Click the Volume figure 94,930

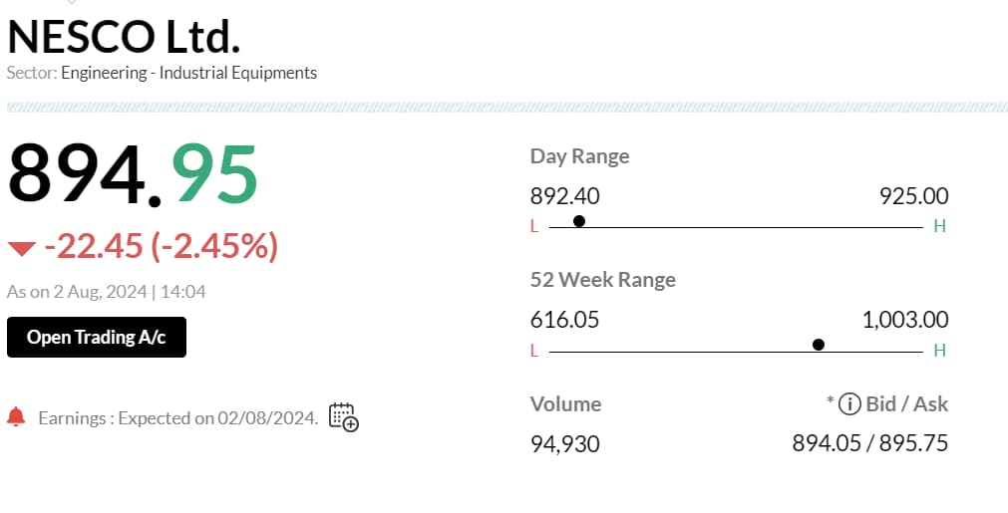click(x=565, y=443)
